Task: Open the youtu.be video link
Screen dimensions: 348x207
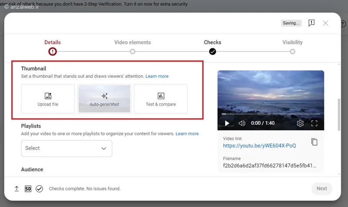Action: (x=259, y=146)
